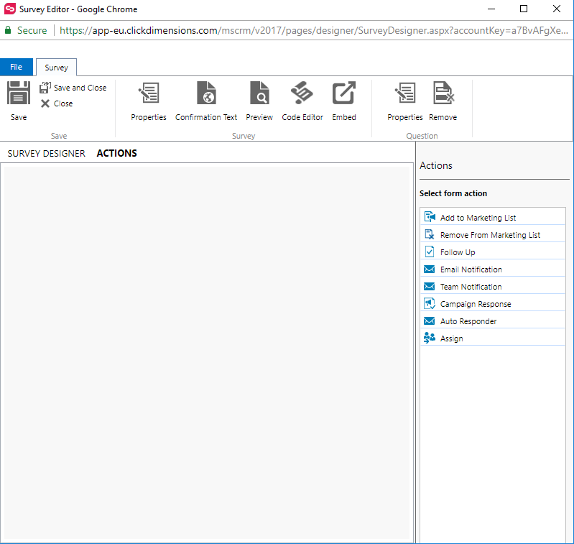Click Close text in Save group
574x544 pixels.
point(63,103)
